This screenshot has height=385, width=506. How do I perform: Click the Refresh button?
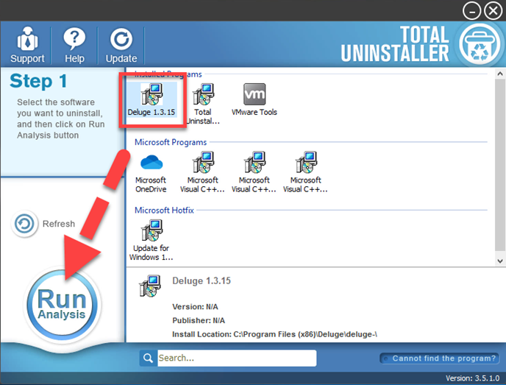coord(43,224)
